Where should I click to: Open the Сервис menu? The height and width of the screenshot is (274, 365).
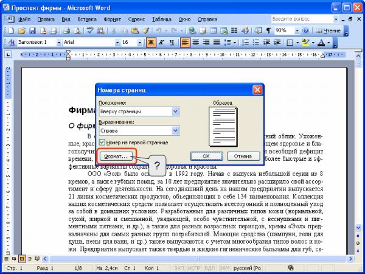(136, 19)
